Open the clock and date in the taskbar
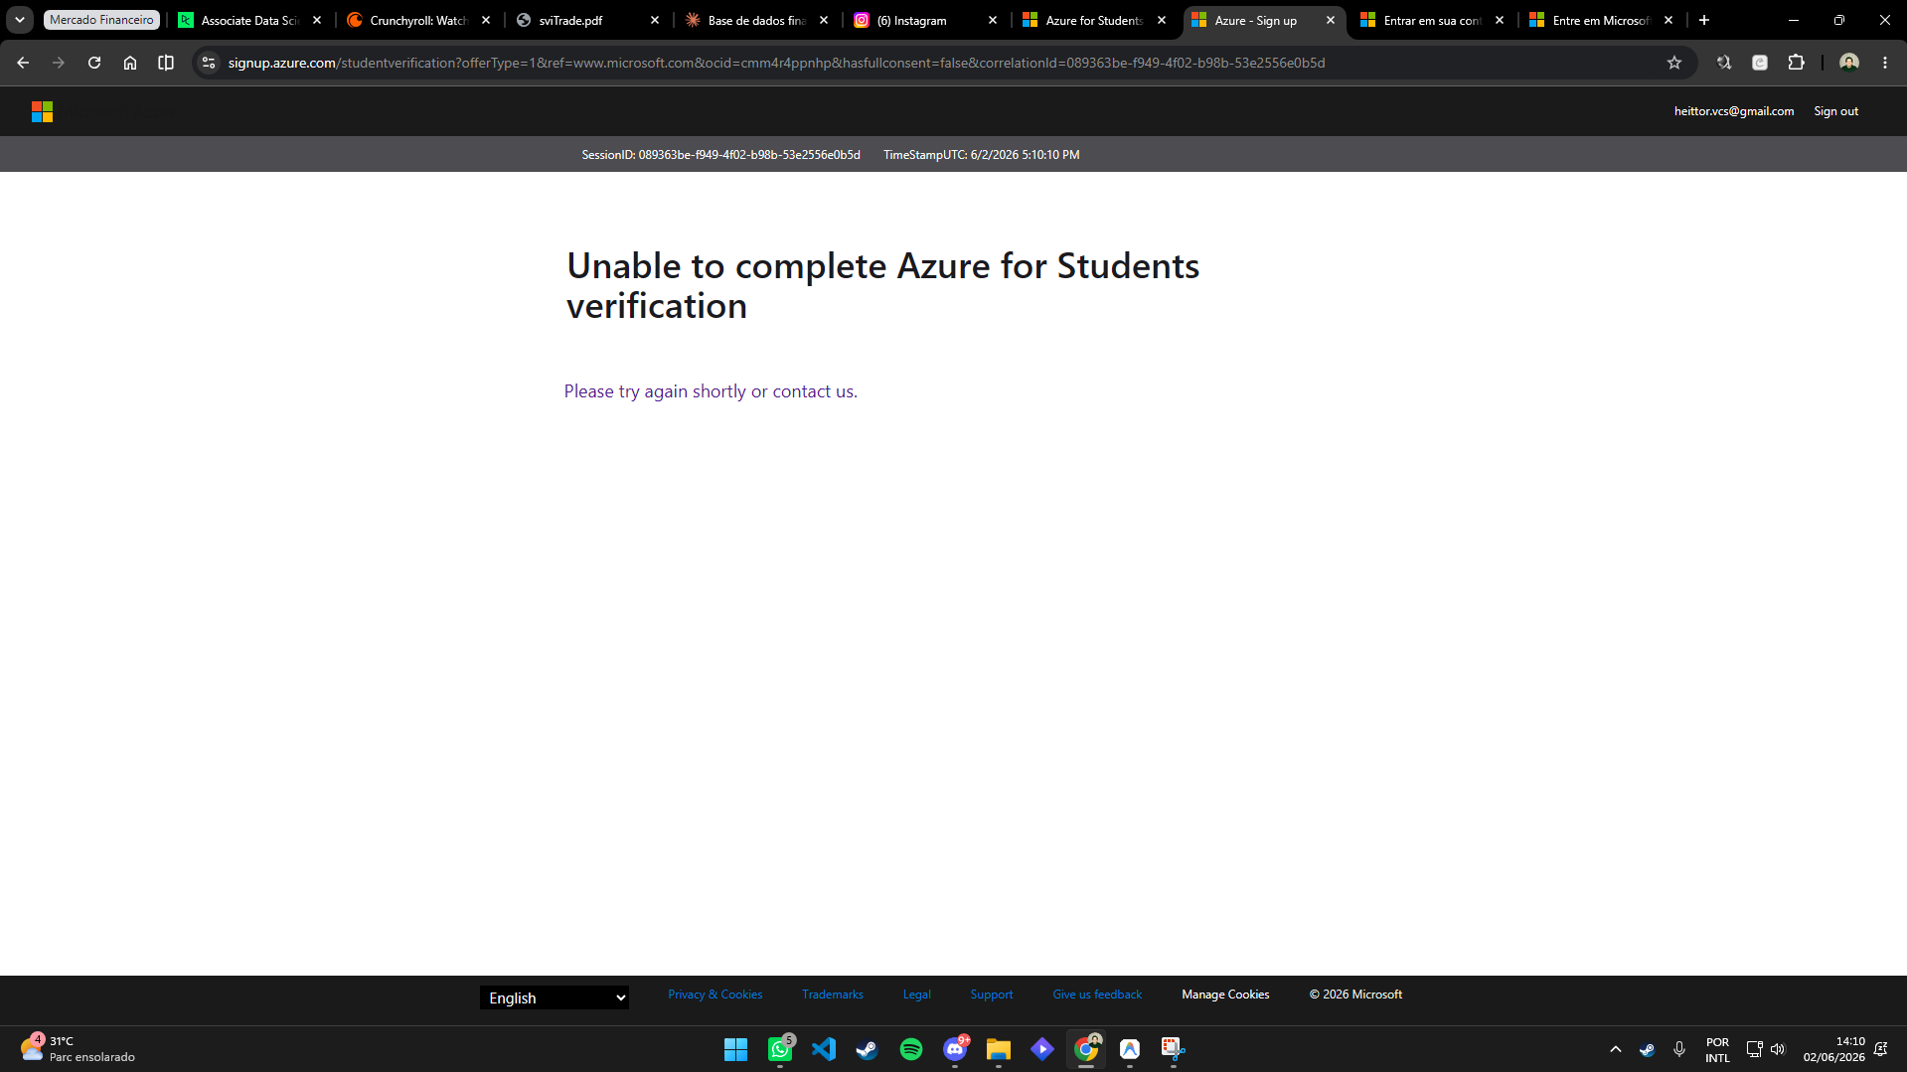The image size is (1907, 1072). [1833, 1049]
